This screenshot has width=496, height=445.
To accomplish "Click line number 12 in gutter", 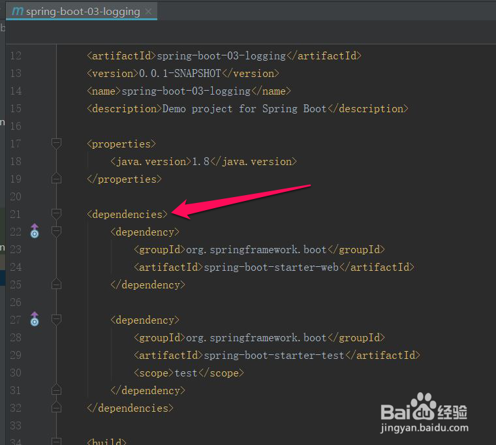I will coord(16,56).
